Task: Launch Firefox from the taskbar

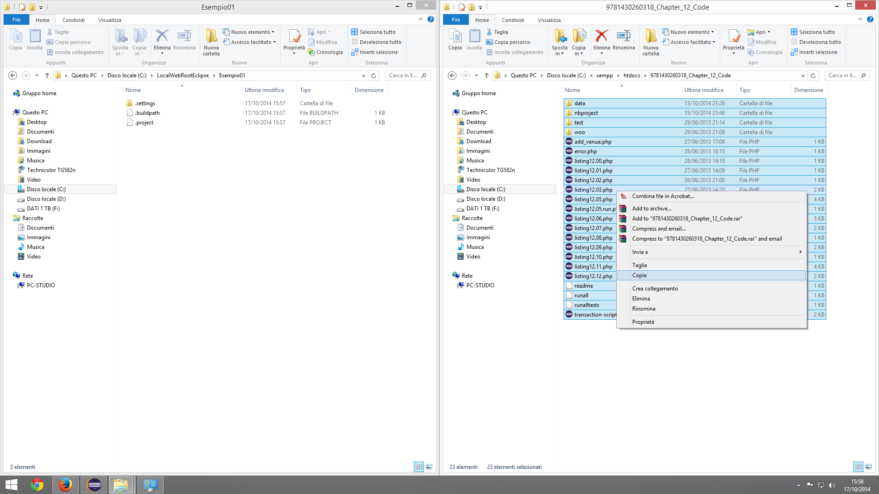Action: (x=65, y=485)
